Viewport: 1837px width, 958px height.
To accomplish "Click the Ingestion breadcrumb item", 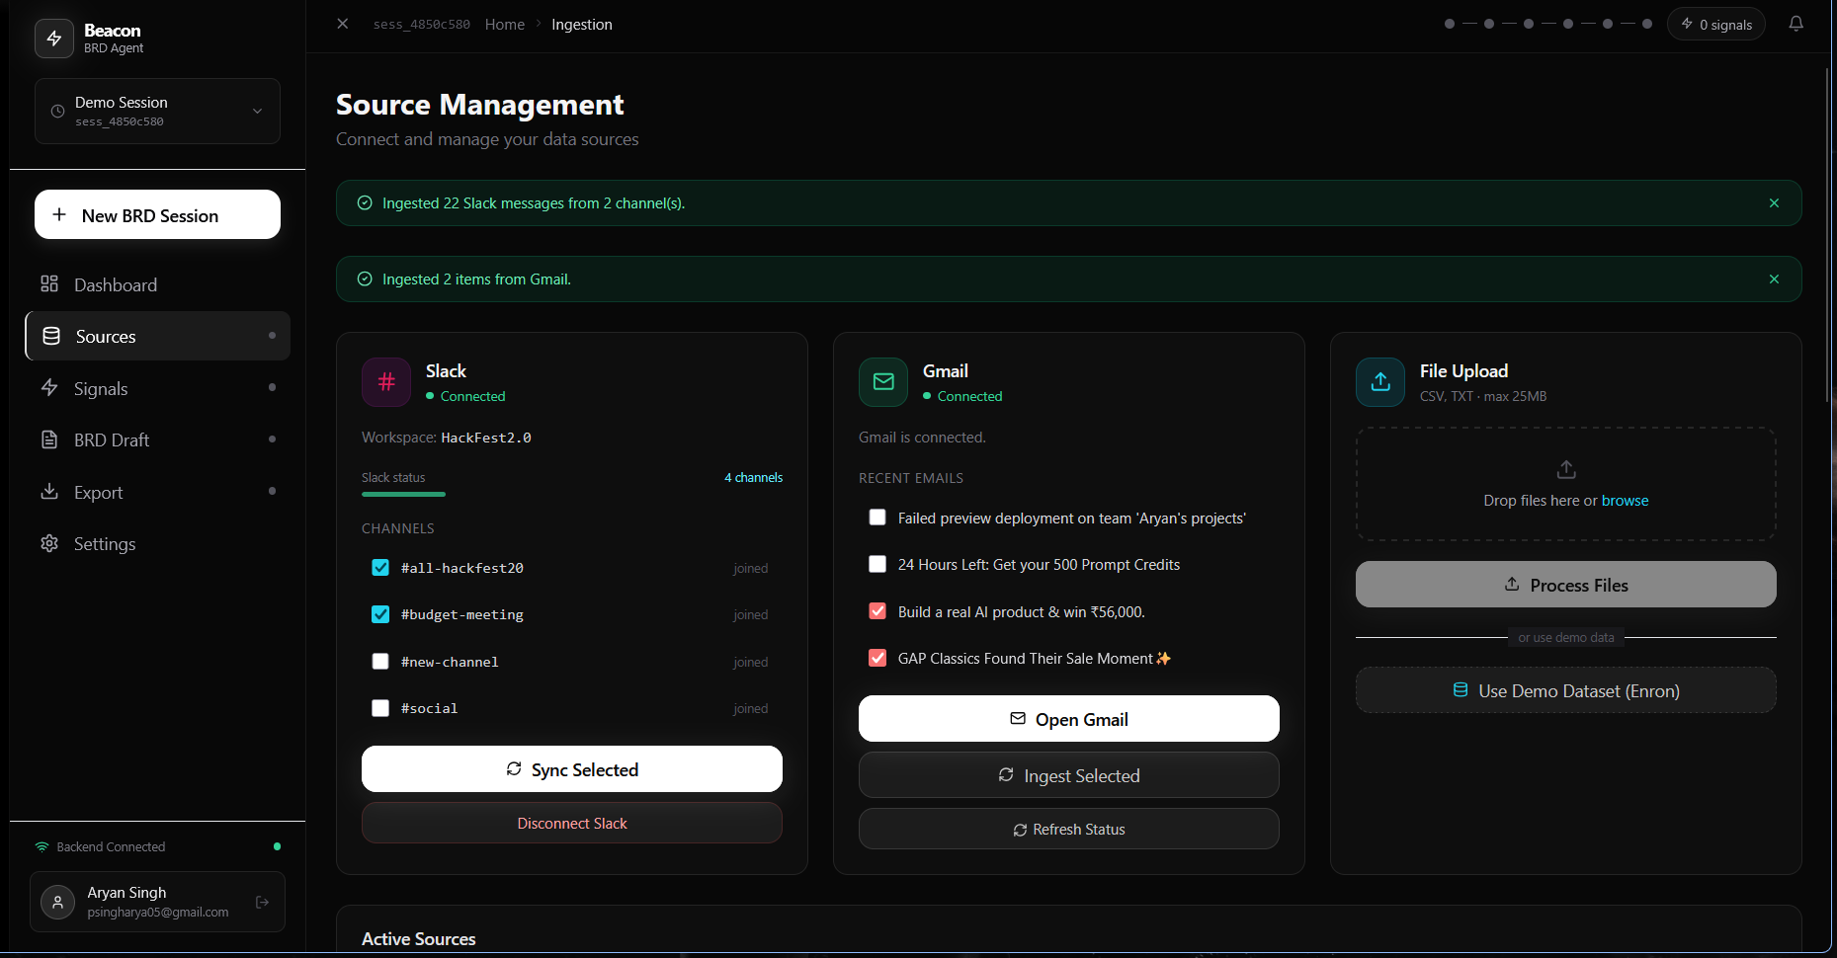I will [582, 25].
